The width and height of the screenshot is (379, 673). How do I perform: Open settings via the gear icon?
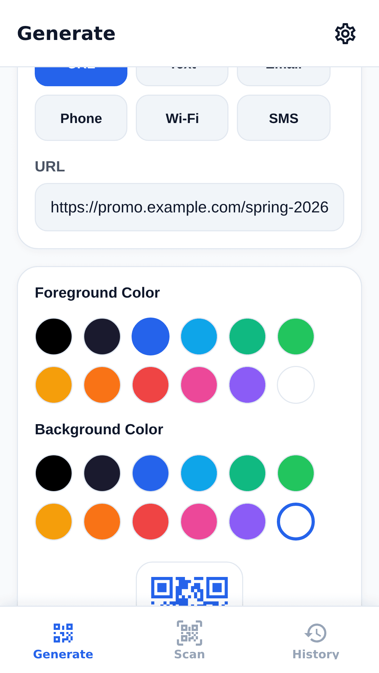coord(345,34)
